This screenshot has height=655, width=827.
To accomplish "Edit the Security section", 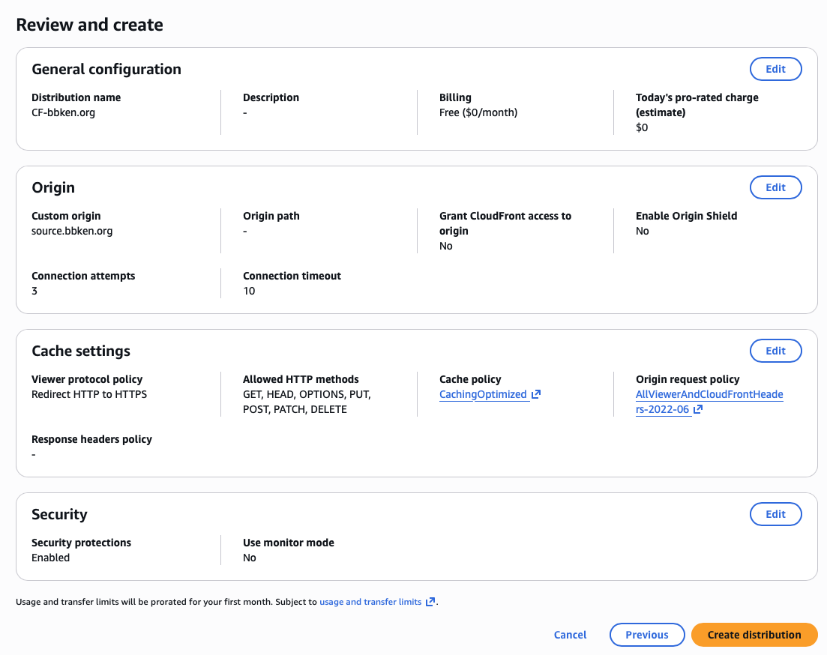I will point(775,514).
